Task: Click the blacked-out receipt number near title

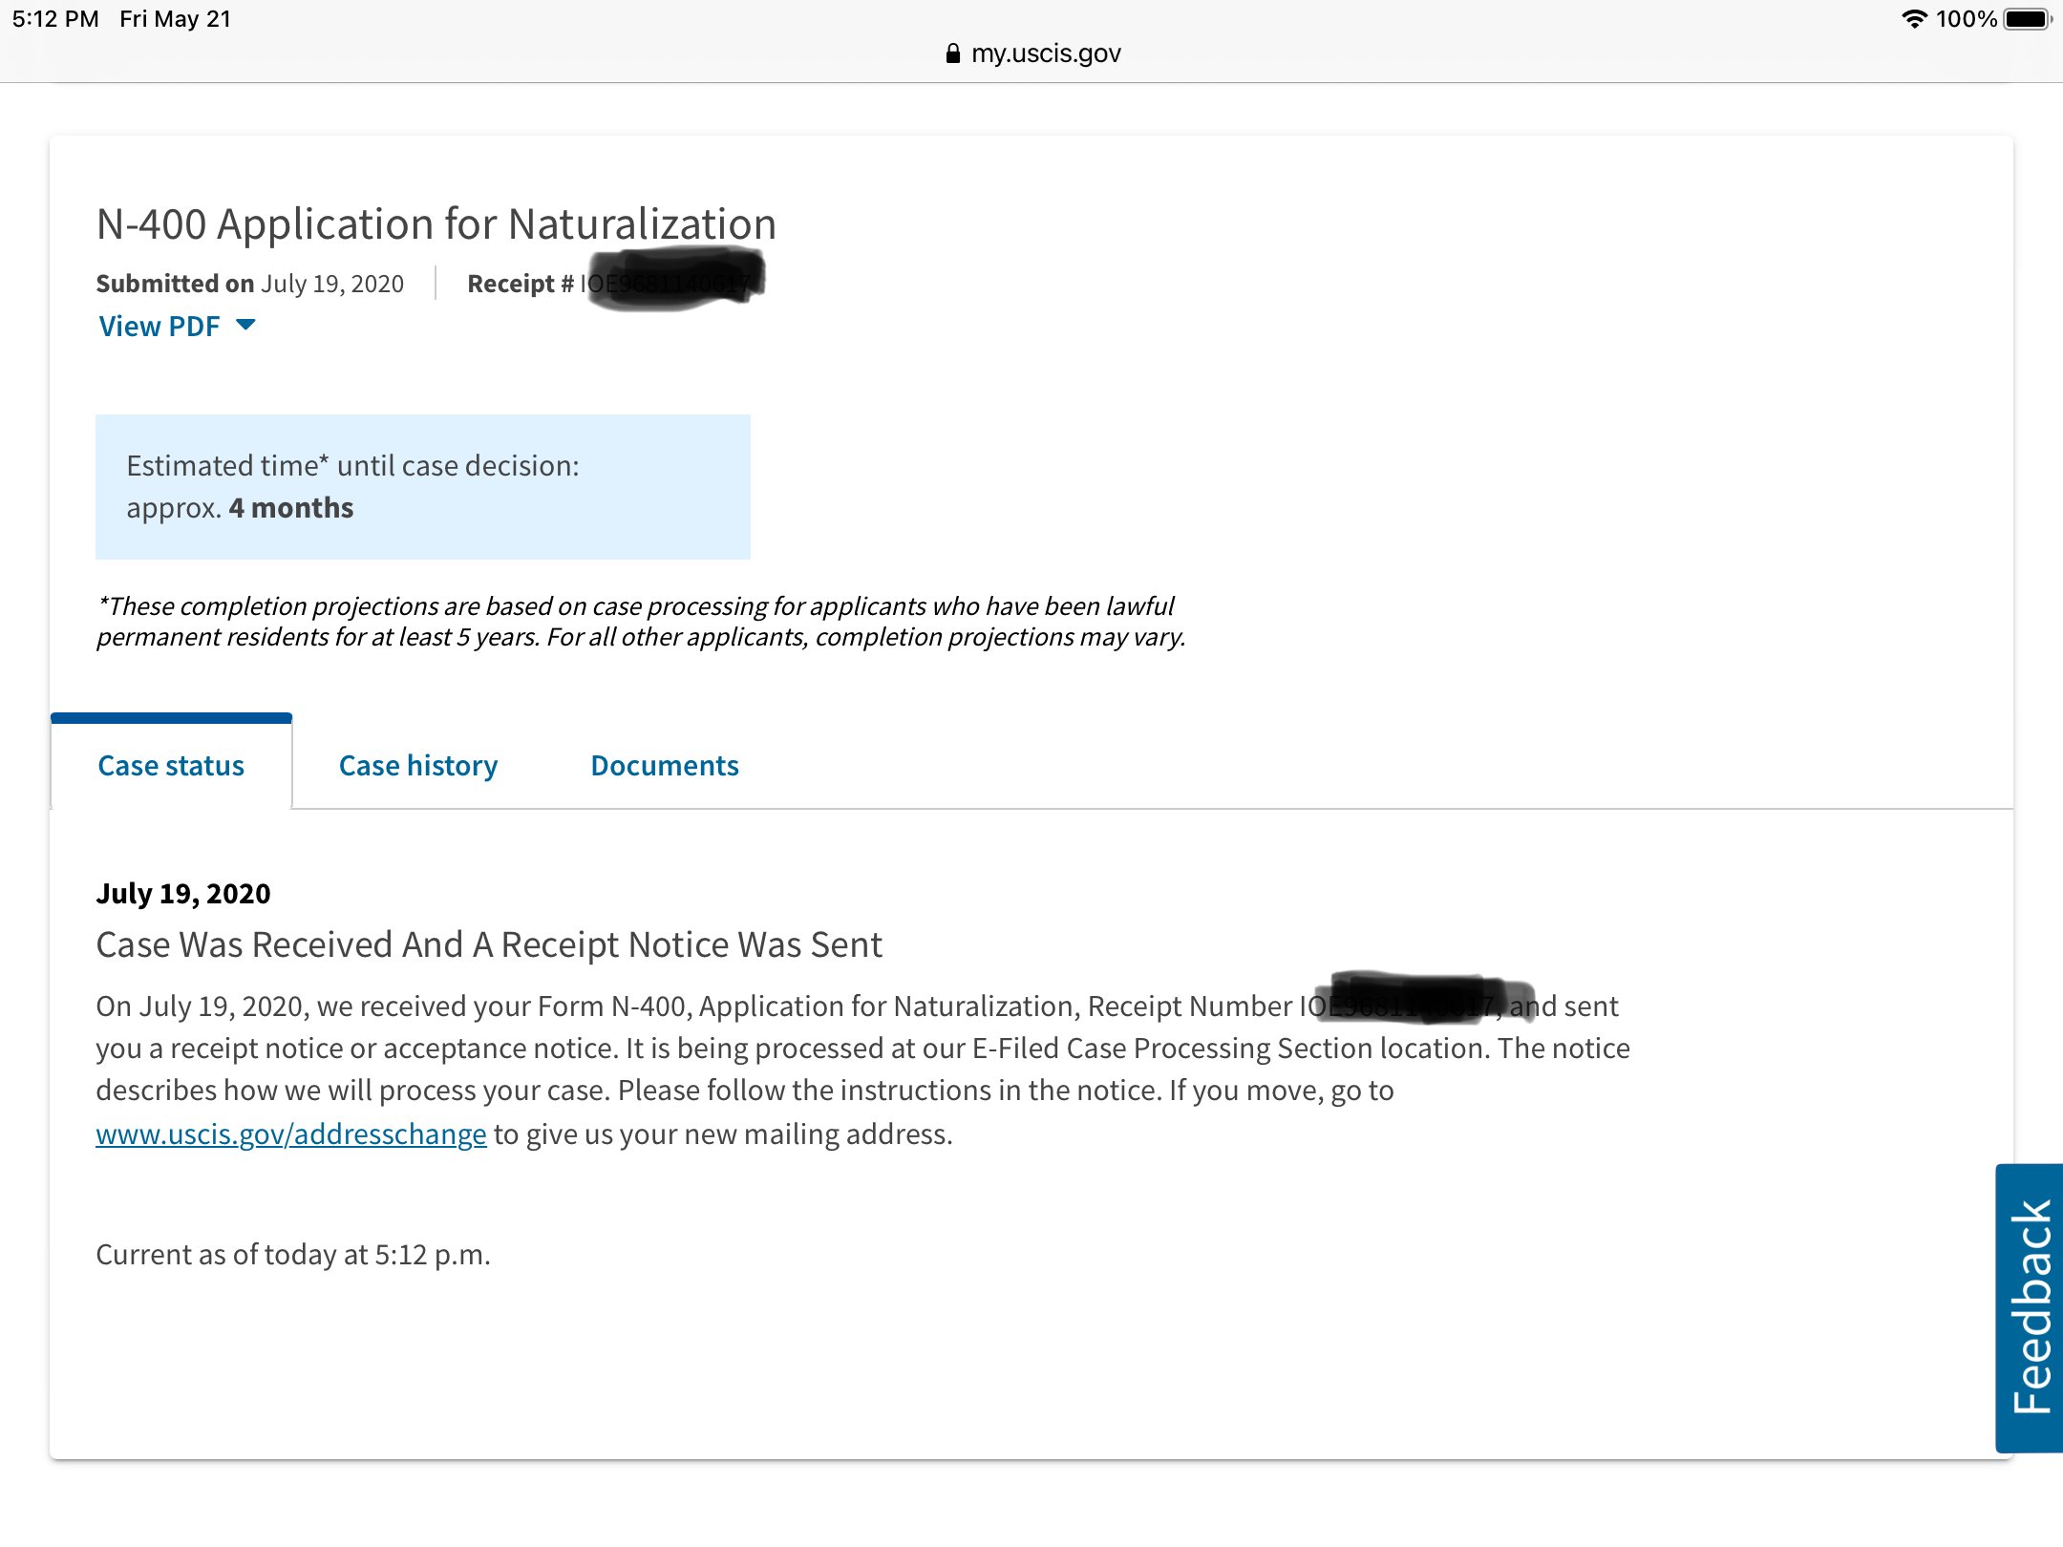Action: tap(674, 279)
